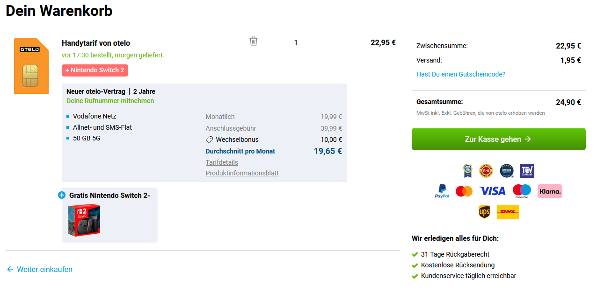604x300 pixels.
Task: Expand the Gratis Nintendo Switch 2 plus icon
Action: point(62,195)
